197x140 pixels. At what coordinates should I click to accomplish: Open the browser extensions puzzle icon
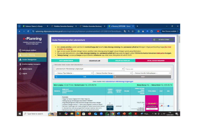point(152,31)
